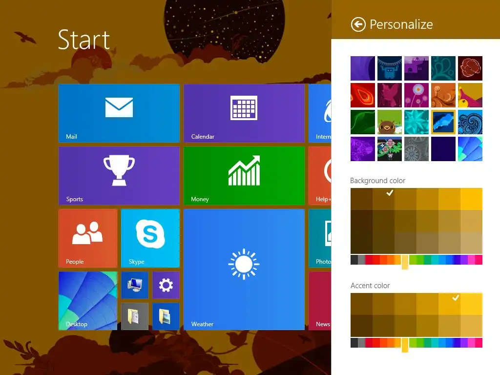
Task: Select the yellow handle on Accent hue slider
Action: click(x=405, y=345)
